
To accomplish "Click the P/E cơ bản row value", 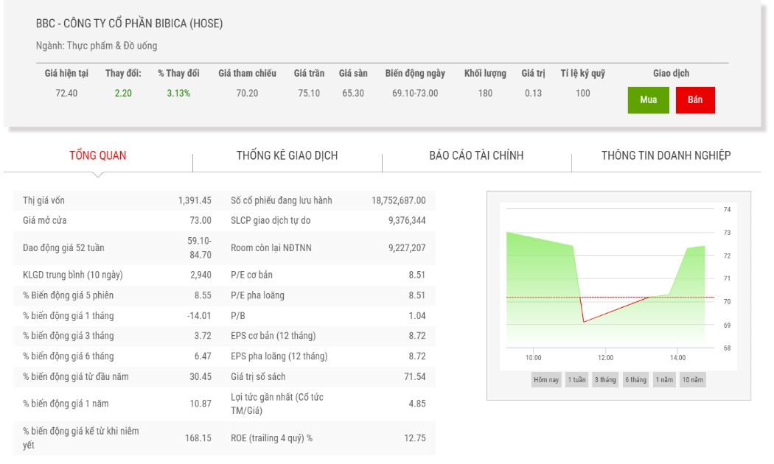I will tap(416, 275).
